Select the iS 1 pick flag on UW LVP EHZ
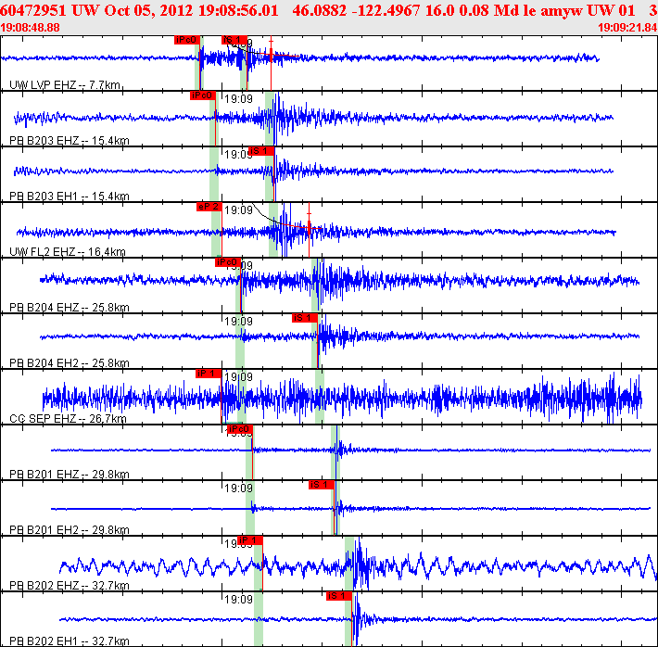 234,40
